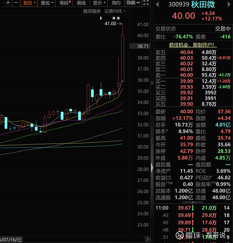Click the 总值 value 48.00亿
The width and height of the screenshot is (233, 243).
[x=221, y=191]
